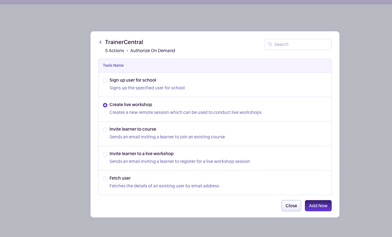The height and width of the screenshot is (237, 392).
Task: Click the Fetches the details description text
Action: 164,186
